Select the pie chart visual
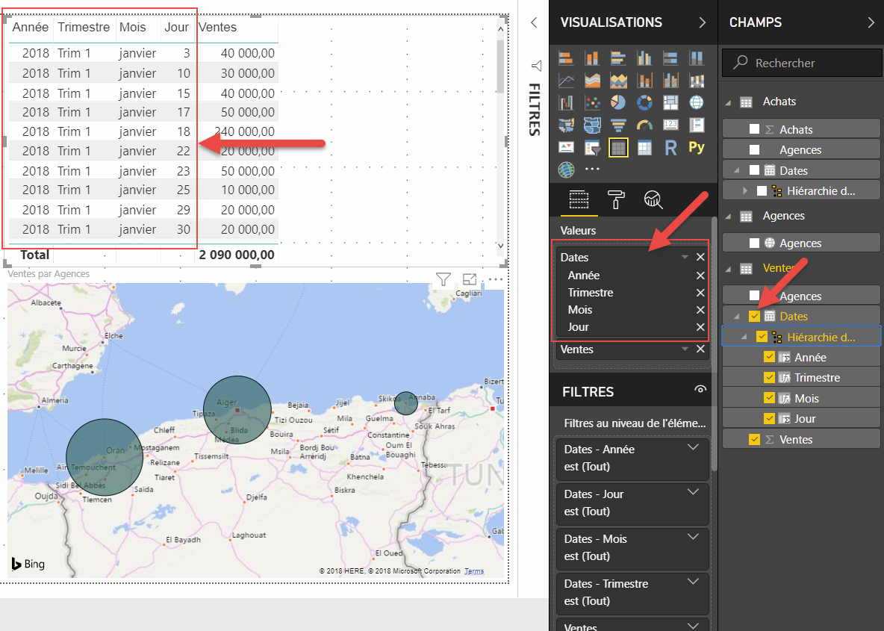This screenshot has height=631, width=884. 618,102
